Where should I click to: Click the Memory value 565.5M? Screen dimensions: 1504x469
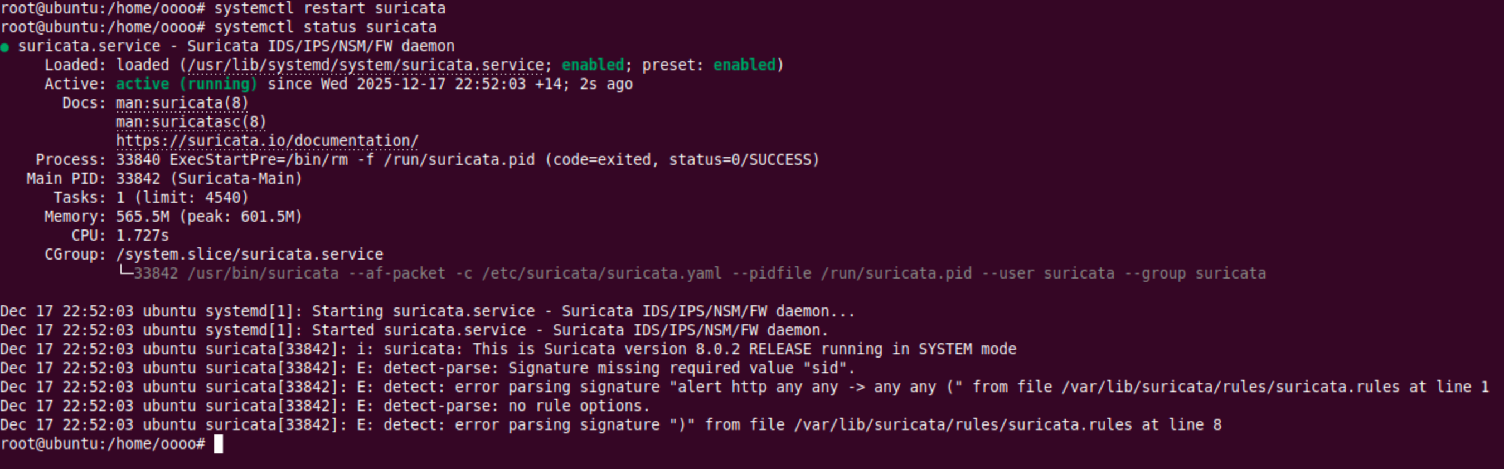143,217
